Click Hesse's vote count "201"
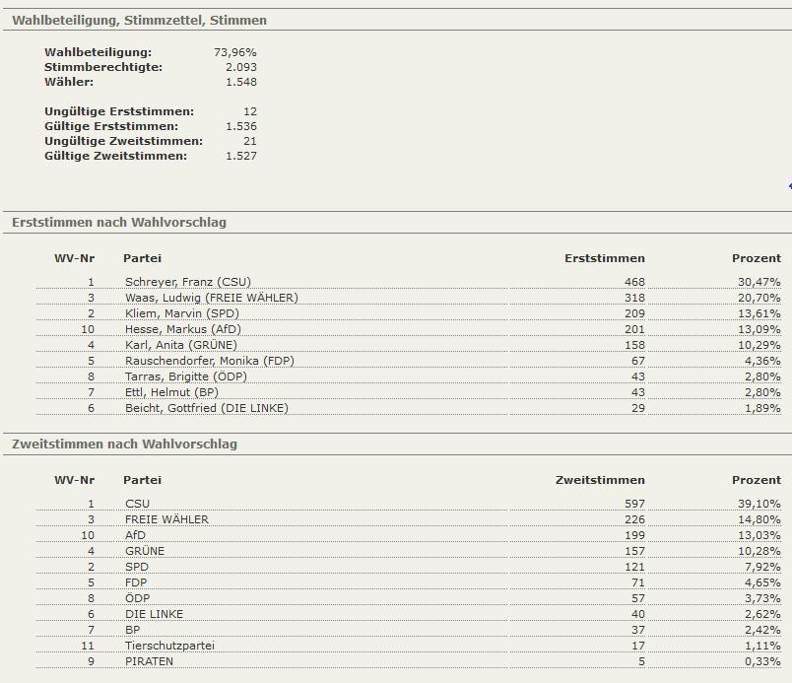The image size is (792, 683). [x=634, y=329]
